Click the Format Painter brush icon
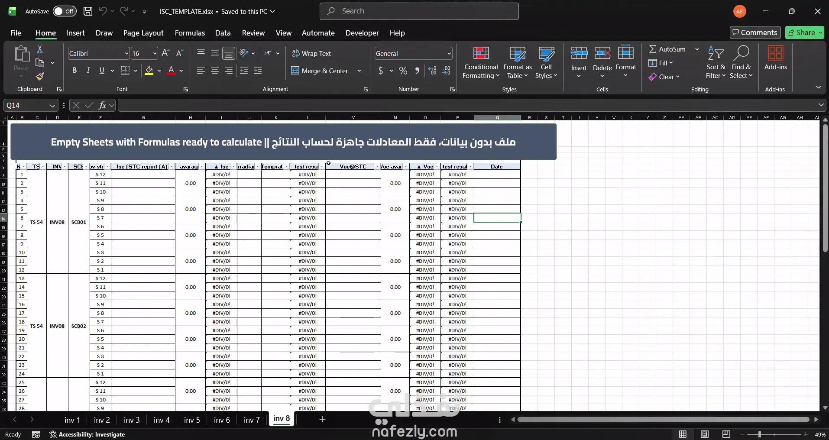 click(x=40, y=77)
